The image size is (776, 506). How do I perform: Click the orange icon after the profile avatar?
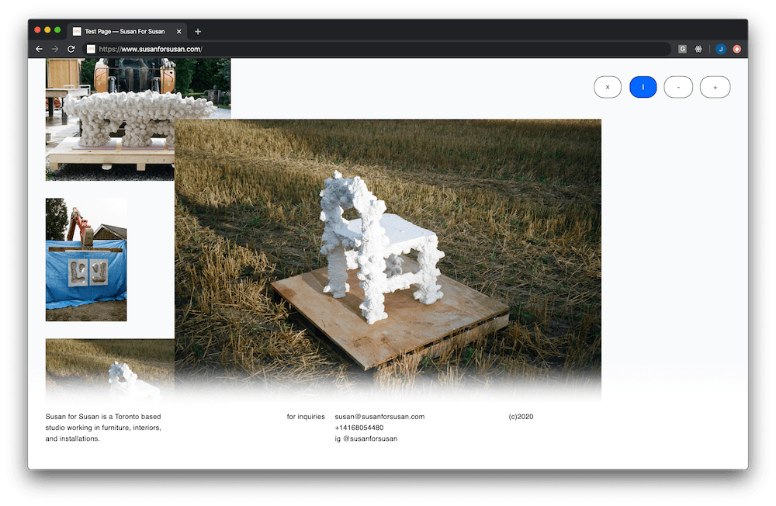click(x=736, y=49)
